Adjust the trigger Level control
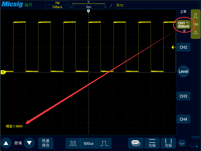The width and height of the screenshot is (201, 151). tap(183, 71)
